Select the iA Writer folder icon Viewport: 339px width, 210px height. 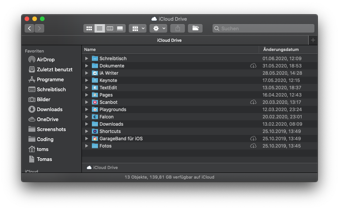pos(95,73)
